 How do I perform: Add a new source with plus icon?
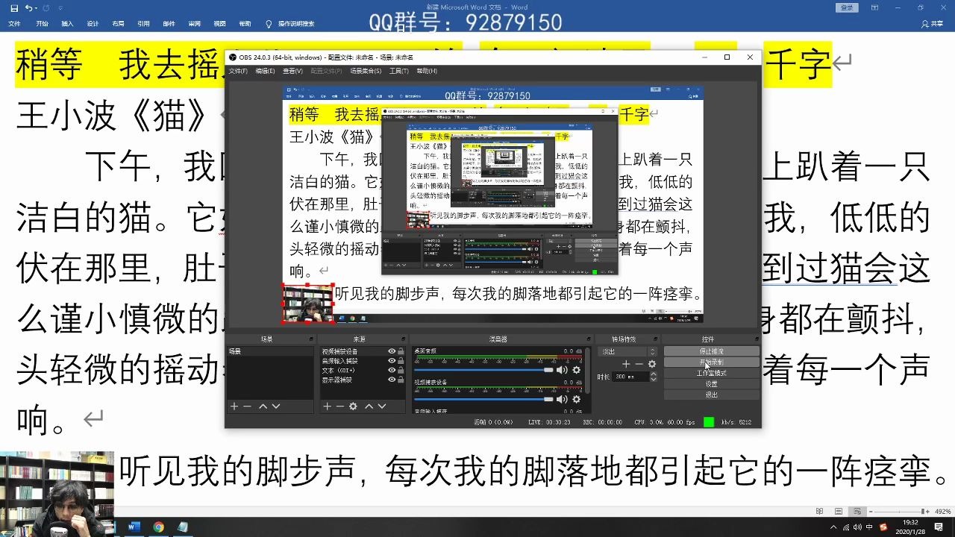click(x=327, y=406)
